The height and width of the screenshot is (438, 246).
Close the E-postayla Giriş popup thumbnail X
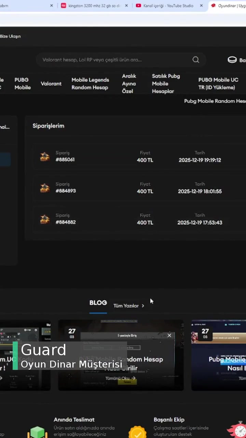tap(169, 335)
